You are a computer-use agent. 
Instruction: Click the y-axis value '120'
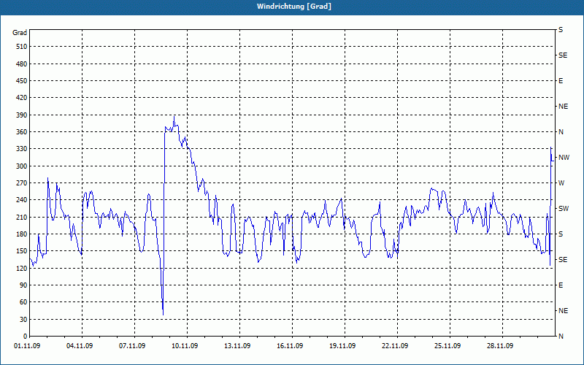22,268
